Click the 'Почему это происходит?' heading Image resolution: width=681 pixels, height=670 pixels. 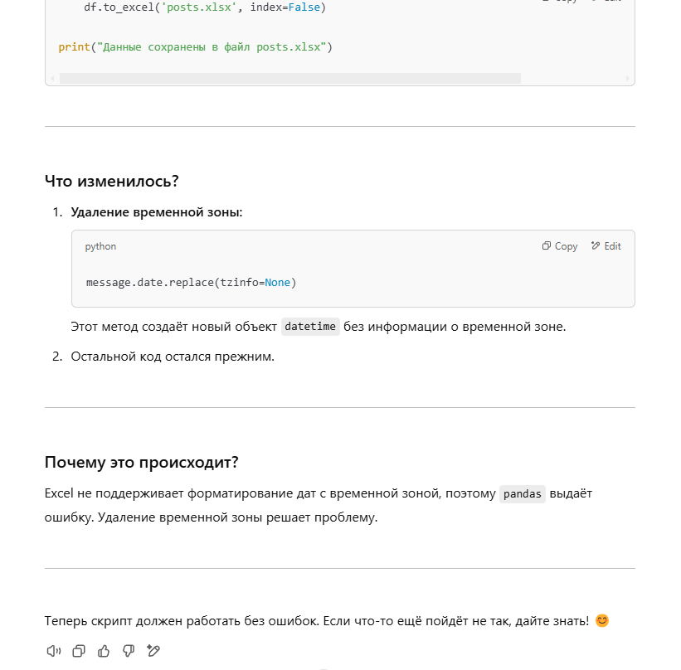142,462
